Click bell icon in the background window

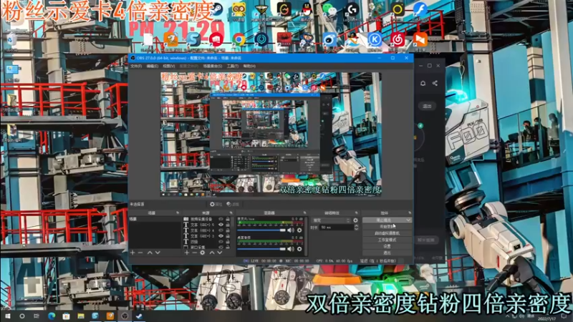pos(423,83)
